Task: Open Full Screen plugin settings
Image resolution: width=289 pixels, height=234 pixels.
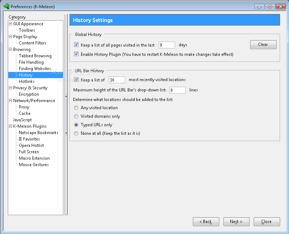Action: [x=29, y=152]
